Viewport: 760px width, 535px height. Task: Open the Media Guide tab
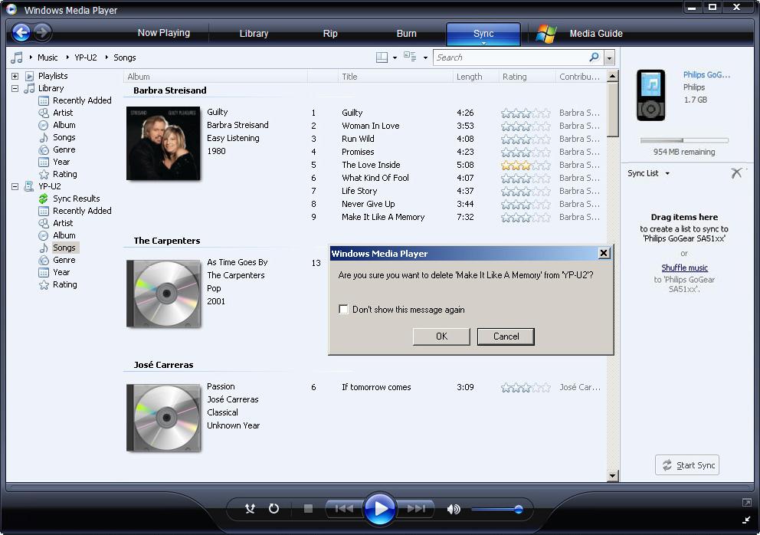[x=596, y=34]
